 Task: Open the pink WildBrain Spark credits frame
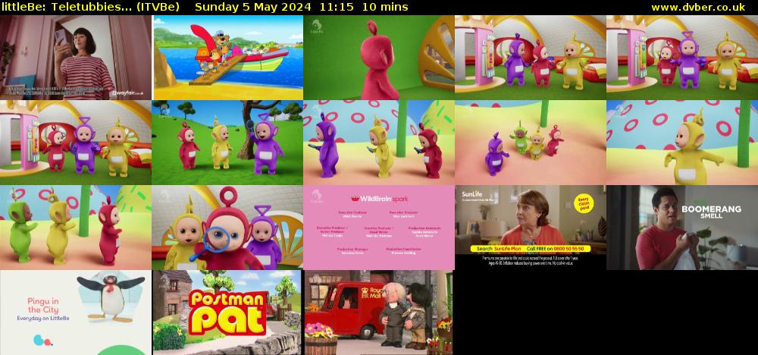tap(379, 228)
